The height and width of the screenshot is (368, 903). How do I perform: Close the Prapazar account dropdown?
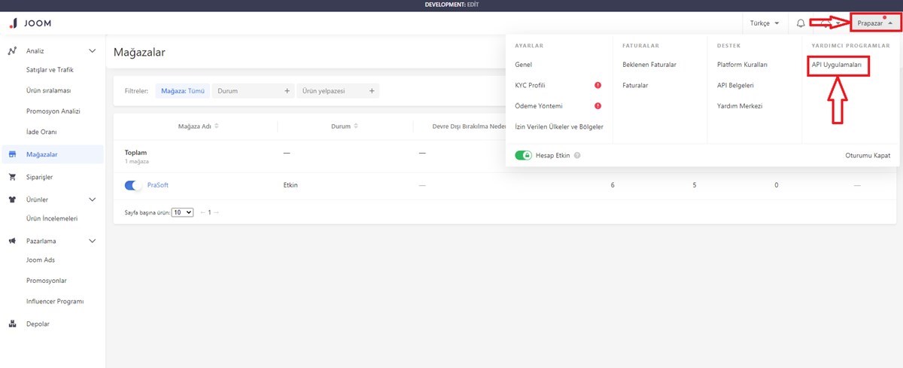coord(875,23)
